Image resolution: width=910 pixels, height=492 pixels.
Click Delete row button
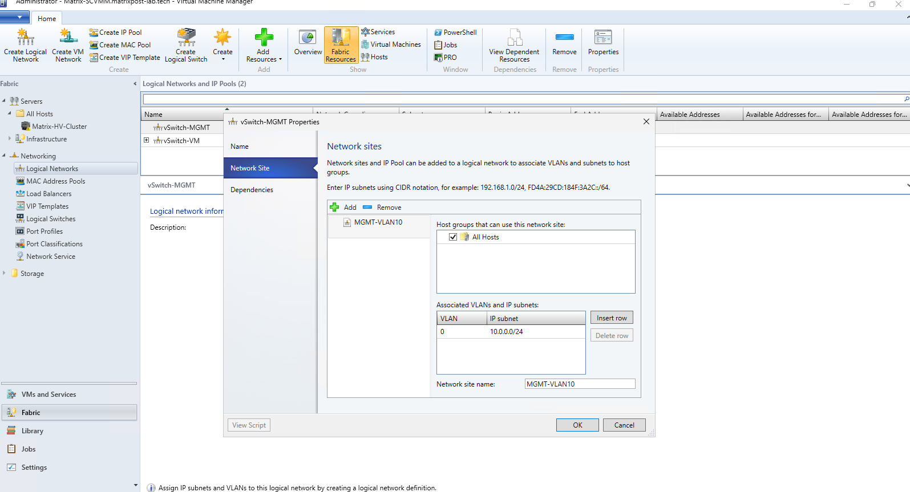(612, 336)
